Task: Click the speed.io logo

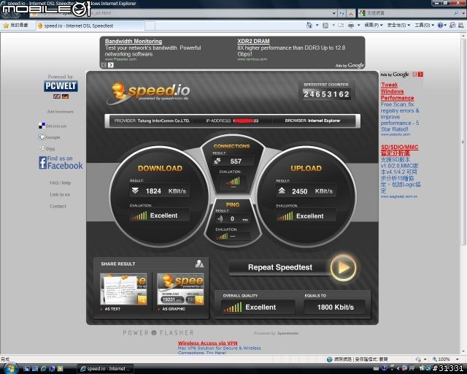Action: pyautogui.click(x=148, y=93)
